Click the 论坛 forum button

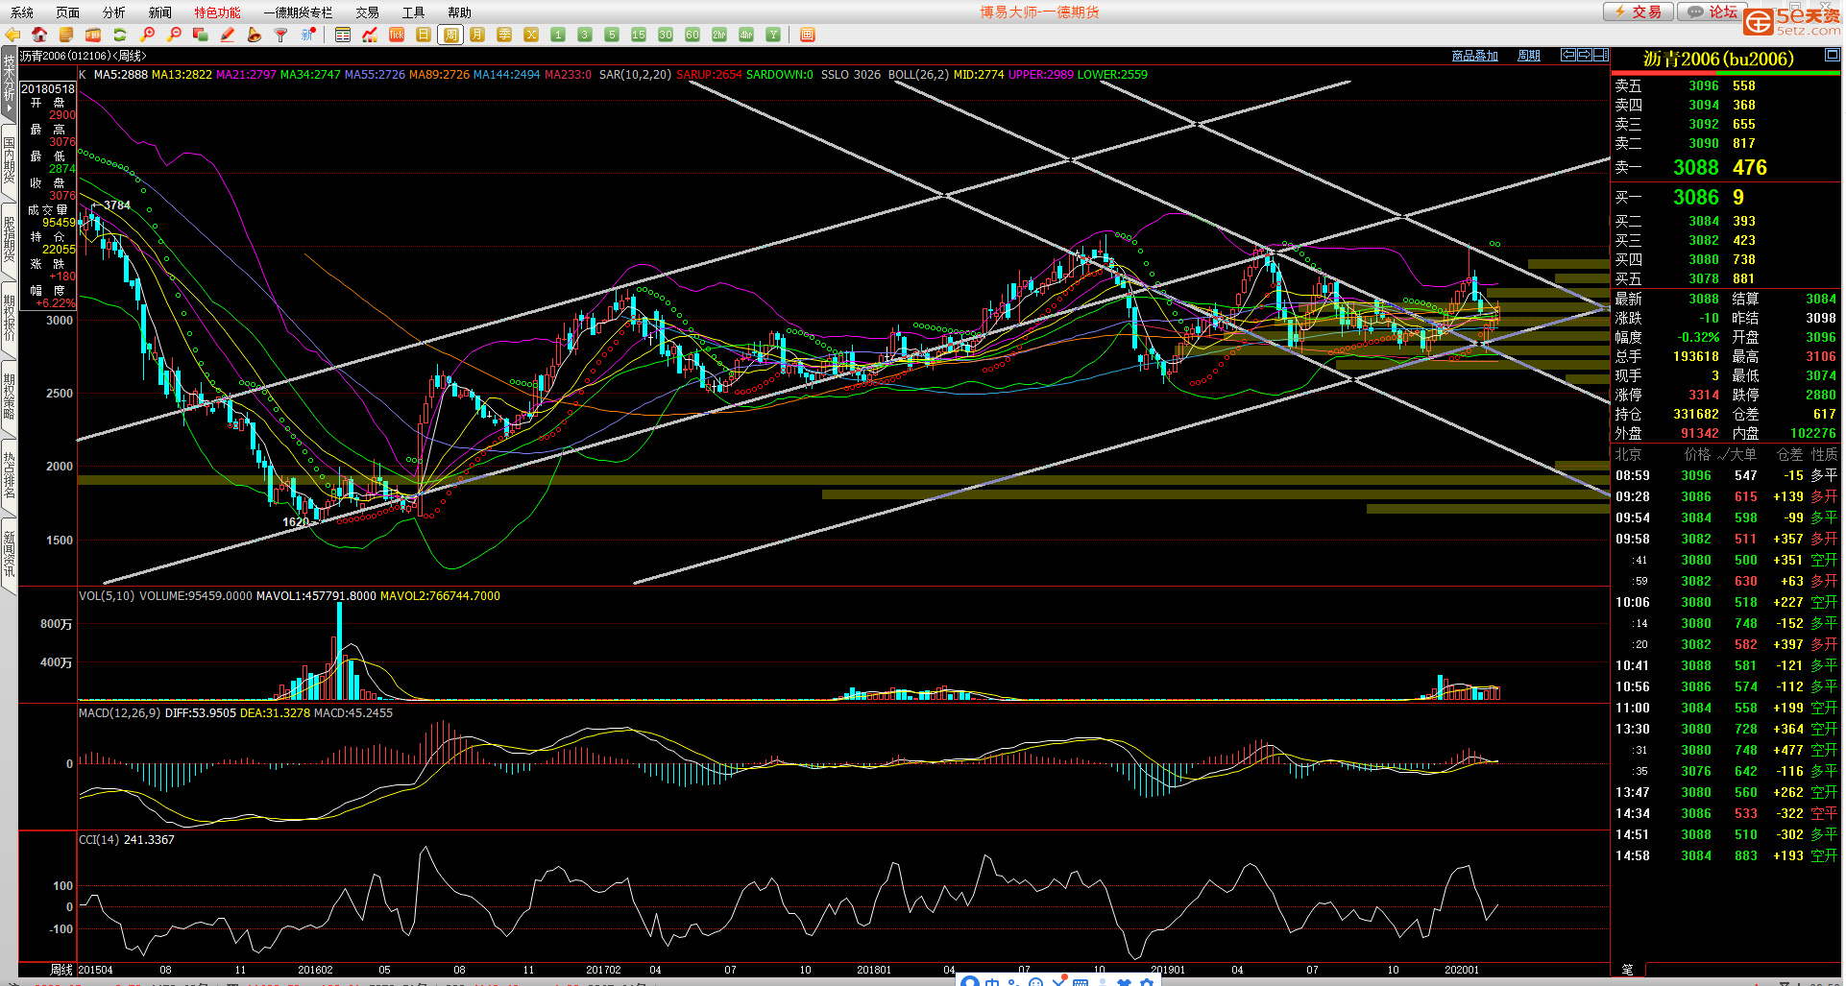(1712, 12)
